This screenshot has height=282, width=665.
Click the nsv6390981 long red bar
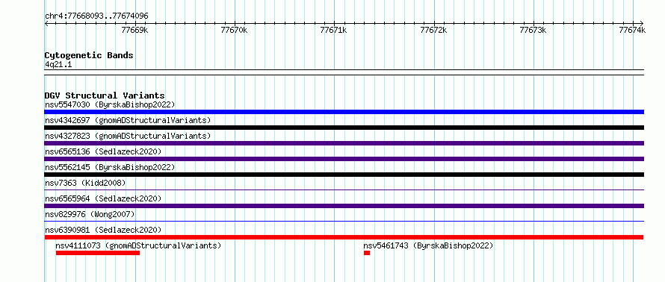344,237
